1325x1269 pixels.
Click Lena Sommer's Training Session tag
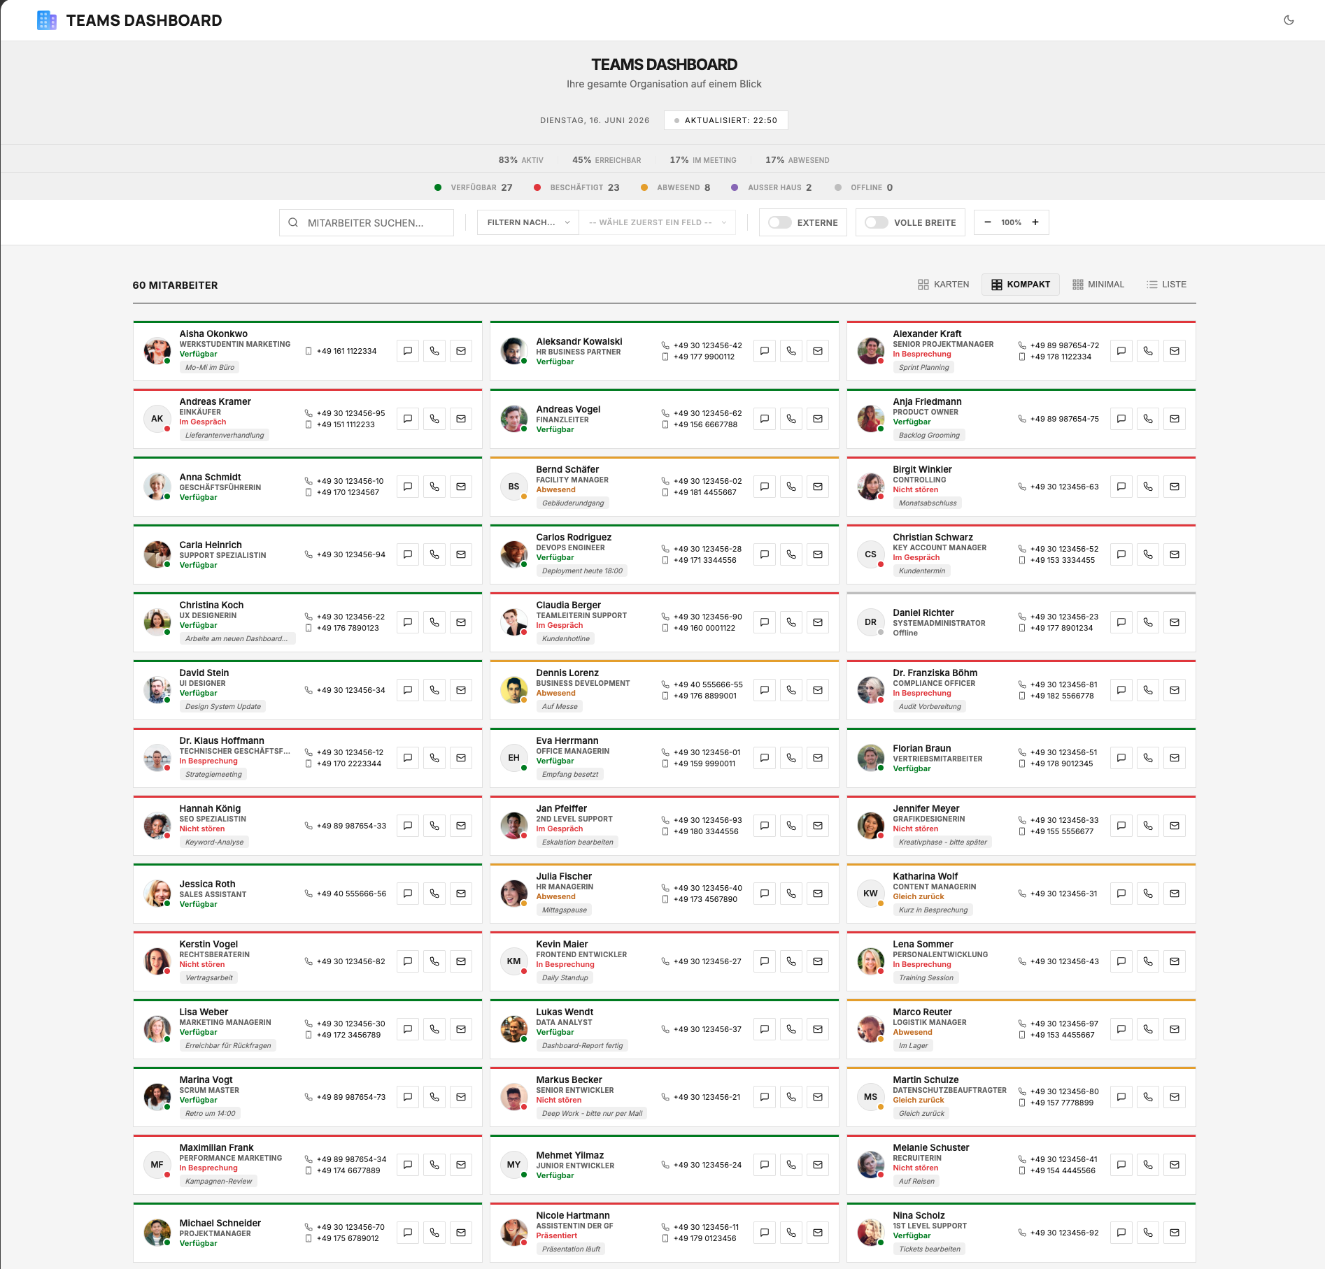(x=926, y=978)
